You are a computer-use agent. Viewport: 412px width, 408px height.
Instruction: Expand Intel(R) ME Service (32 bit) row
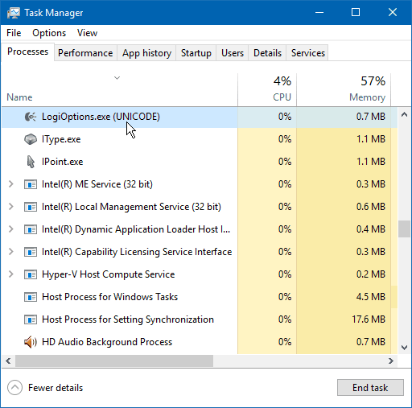10,184
